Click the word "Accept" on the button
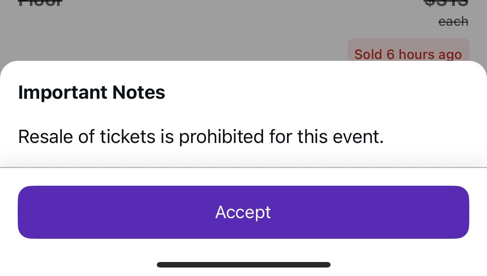The width and height of the screenshot is (487, 276). click(243, 212)
